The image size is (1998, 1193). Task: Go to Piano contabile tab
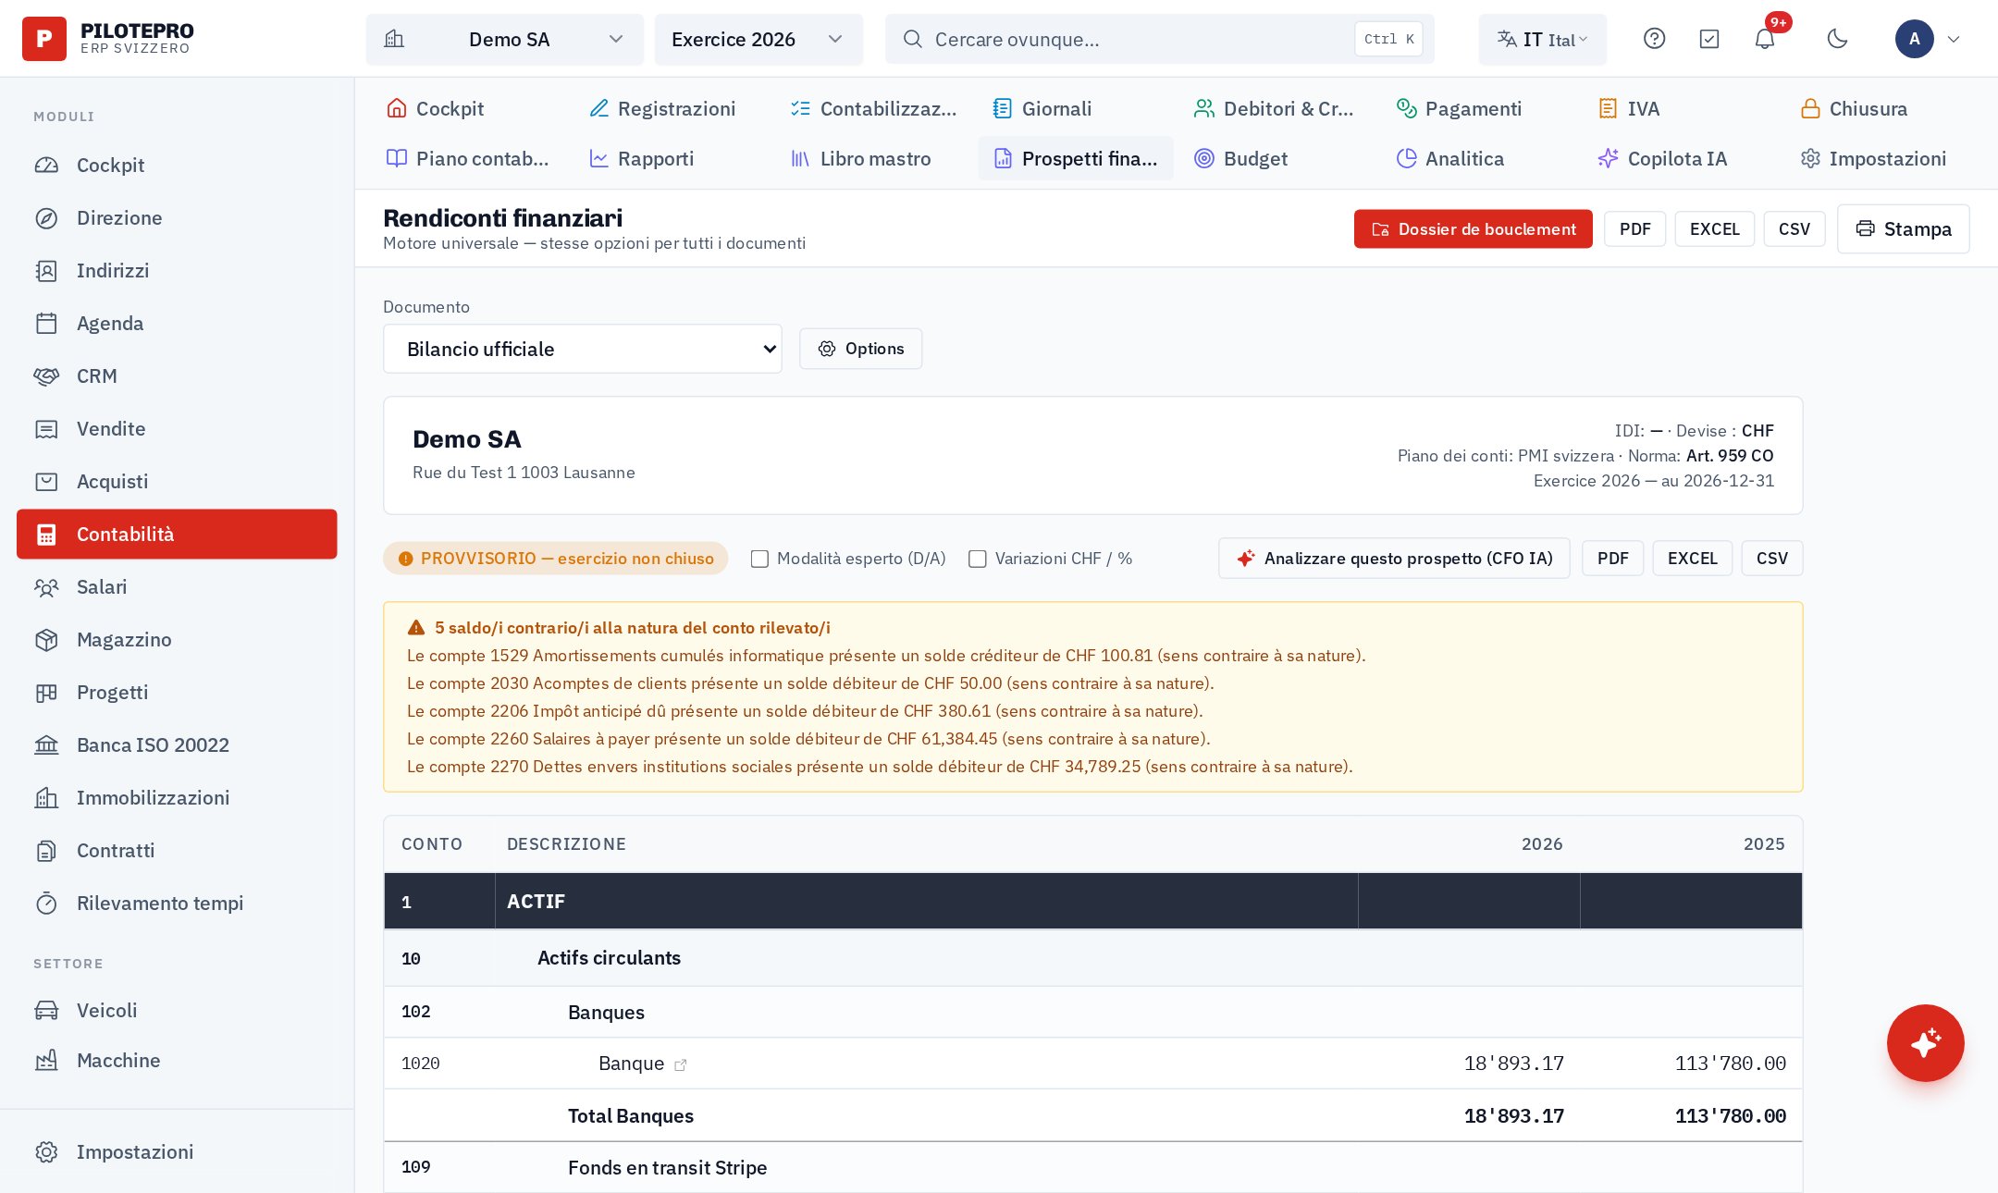pos(468,158)
